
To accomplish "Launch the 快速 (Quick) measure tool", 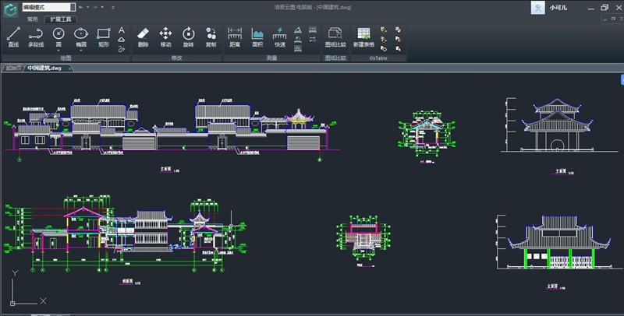I will [x=280, y=37].
